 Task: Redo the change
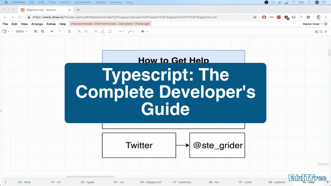pyautogui.click(x=60, y=31)
